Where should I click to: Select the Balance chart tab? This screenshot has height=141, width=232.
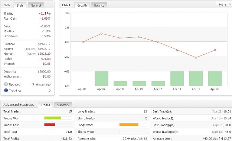tap(99, 5)
